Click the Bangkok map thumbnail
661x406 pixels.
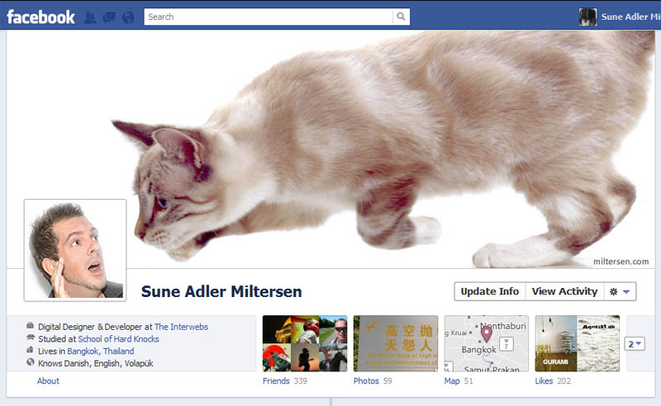486,343
